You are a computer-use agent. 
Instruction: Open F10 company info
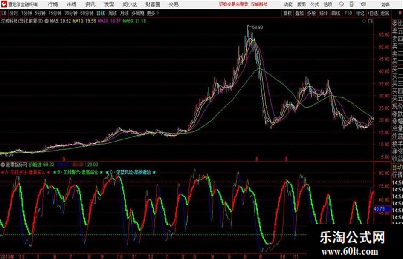348,13
